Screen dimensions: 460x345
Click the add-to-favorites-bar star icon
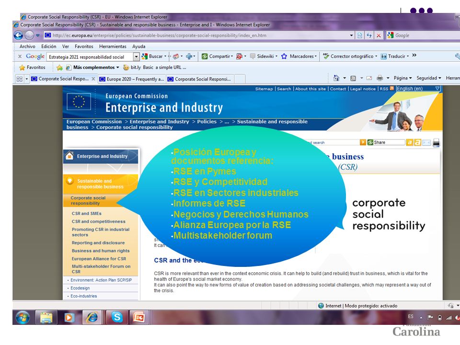coord(59,68)
